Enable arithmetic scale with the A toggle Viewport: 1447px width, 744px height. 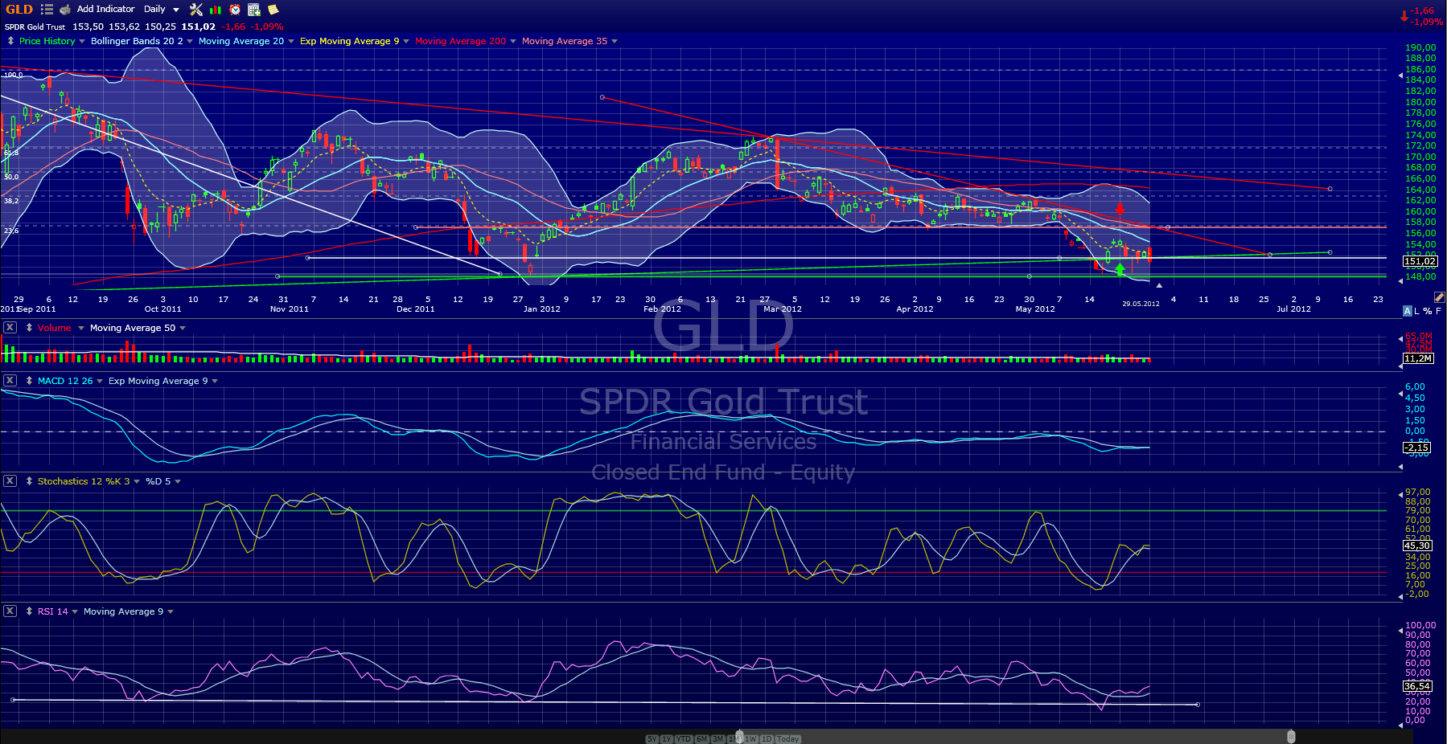tap(1407, 311)
